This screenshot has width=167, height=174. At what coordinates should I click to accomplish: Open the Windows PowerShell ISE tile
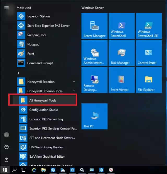pyautogui.click(x=149, y=26)
